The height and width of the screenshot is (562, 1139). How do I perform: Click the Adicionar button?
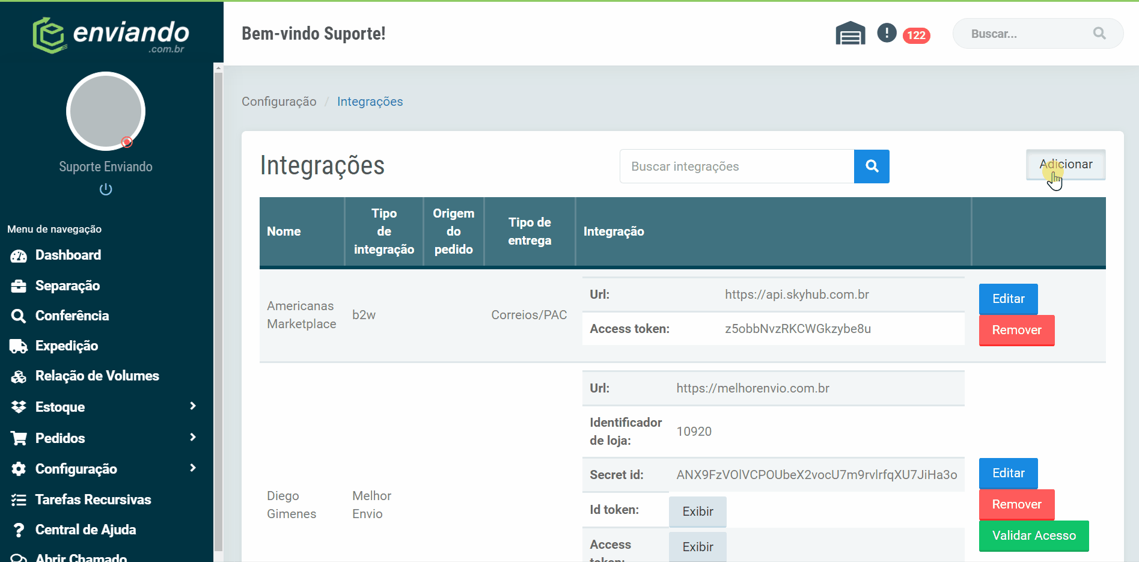1066,165
